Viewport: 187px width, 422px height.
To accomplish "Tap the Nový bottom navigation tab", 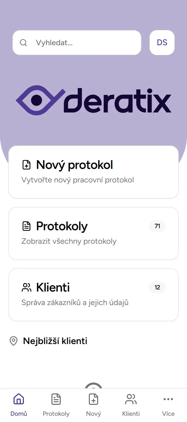I will point(94,404).
